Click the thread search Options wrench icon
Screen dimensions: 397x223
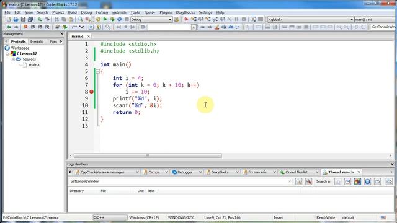[x=308, y=181]
